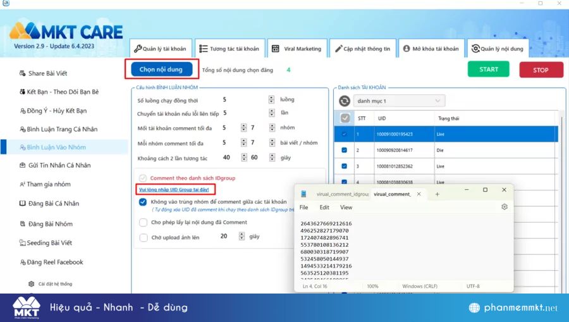Adjust minimum bài viết / nhóm stepper
The height and width of the screenshot is (322, 569).
point(244,143)
